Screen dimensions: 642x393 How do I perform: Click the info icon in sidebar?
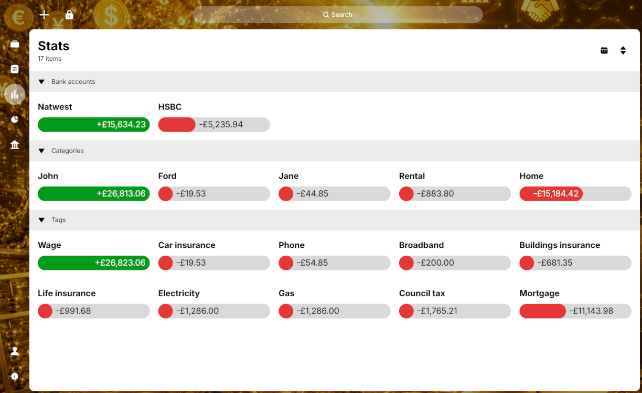15,376
